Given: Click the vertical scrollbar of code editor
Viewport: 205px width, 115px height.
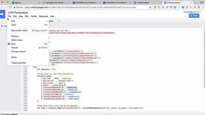Looking at the screenshot, I should pos(204,58).
